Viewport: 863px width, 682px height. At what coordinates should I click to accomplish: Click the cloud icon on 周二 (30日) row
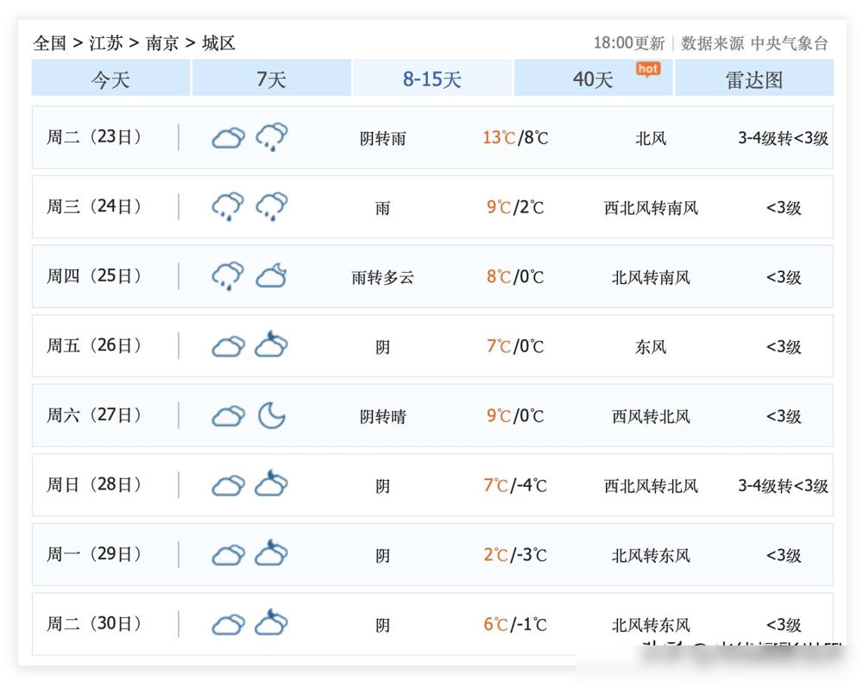point(227,623)
